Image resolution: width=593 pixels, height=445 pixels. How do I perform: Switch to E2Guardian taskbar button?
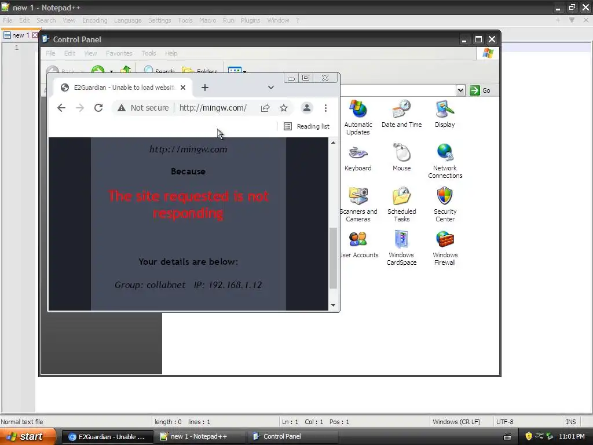click(x=107, y=437)
